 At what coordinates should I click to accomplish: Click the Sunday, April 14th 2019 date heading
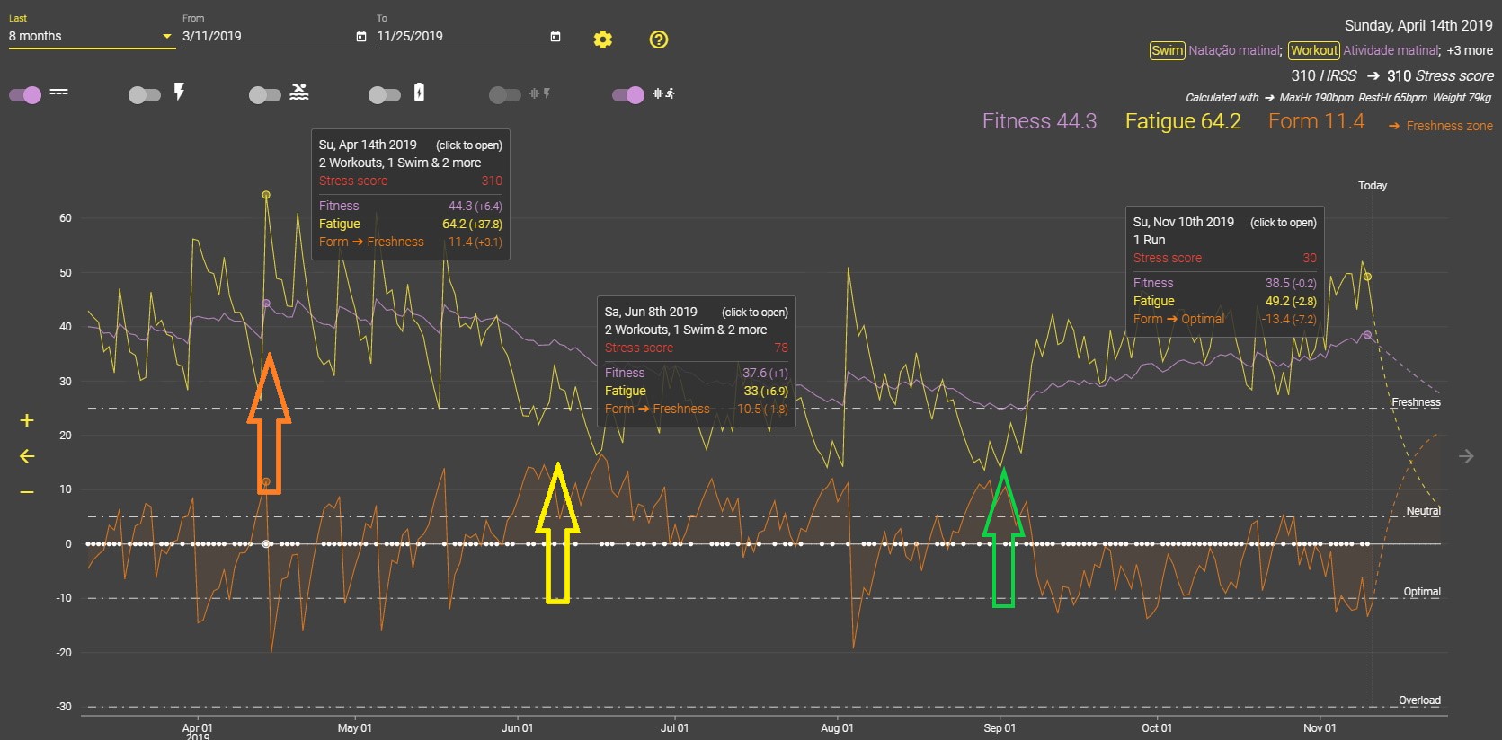(x=1418, y=25)
